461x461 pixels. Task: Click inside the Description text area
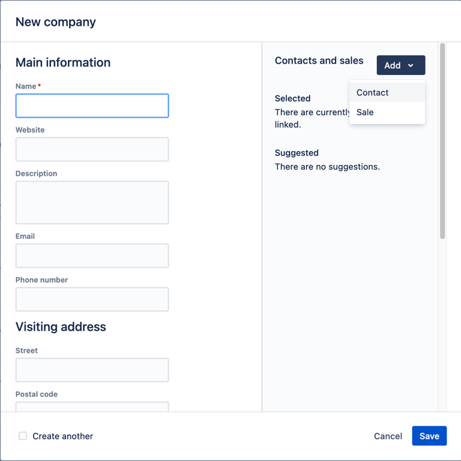92,202
